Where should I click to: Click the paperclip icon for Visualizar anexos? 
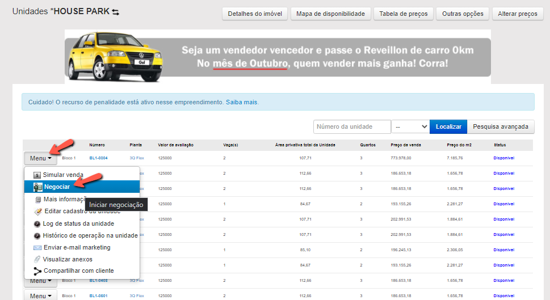point(37,259)
